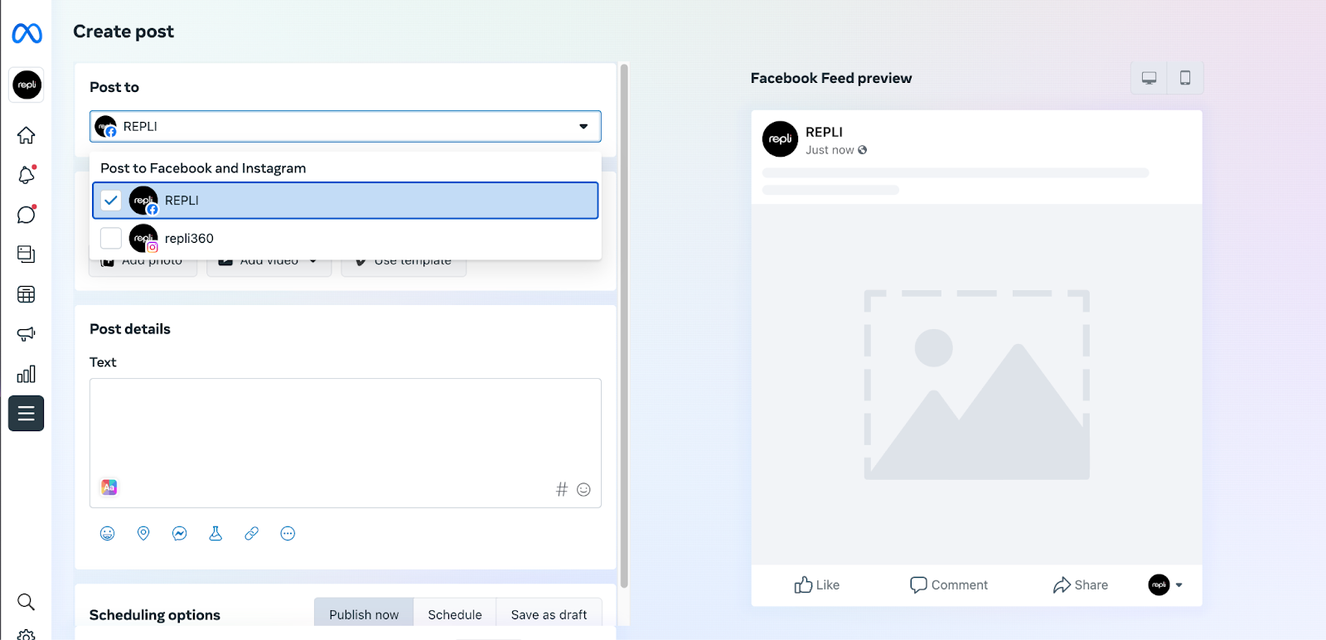
Task: Uncheck the REPLI Facebook page checkbox
Action: pos(111,201)
